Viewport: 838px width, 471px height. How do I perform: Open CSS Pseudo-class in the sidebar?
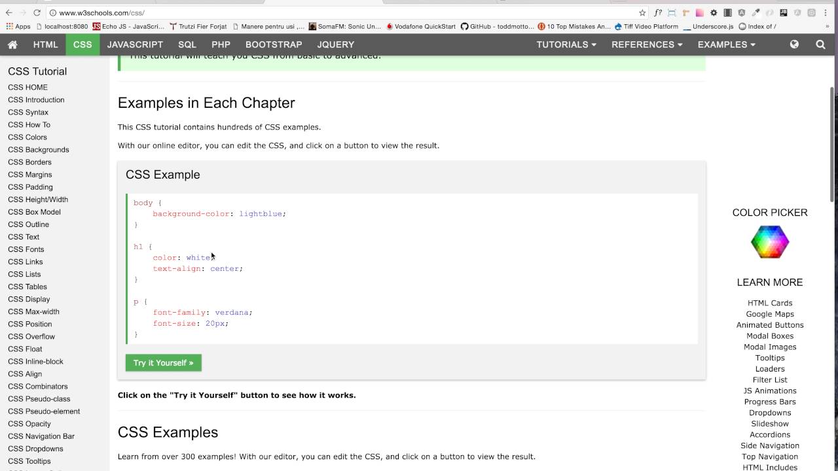[x=39, y=399]
